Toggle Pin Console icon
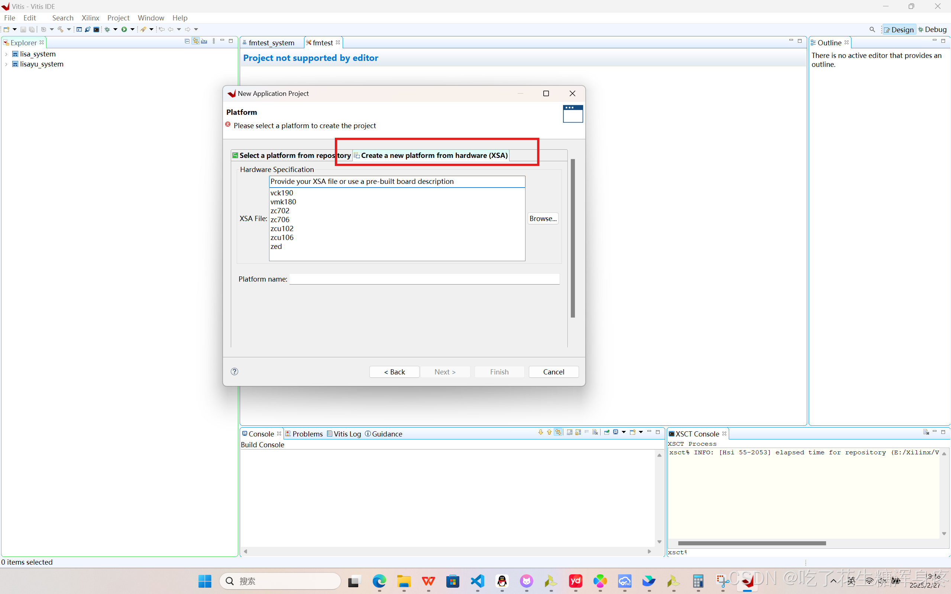 [x=607, y=432]
